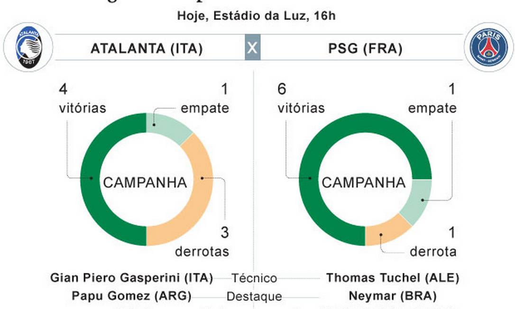515x309 pixels.
Task: Click the PSG club crest logo
Action: point(488,47)
